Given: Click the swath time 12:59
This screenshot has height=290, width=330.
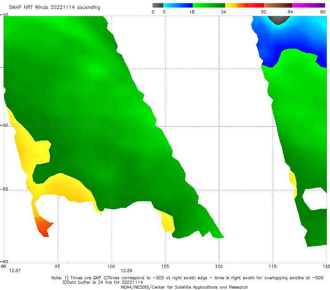Looking at the screenshot, I should 126,271.
